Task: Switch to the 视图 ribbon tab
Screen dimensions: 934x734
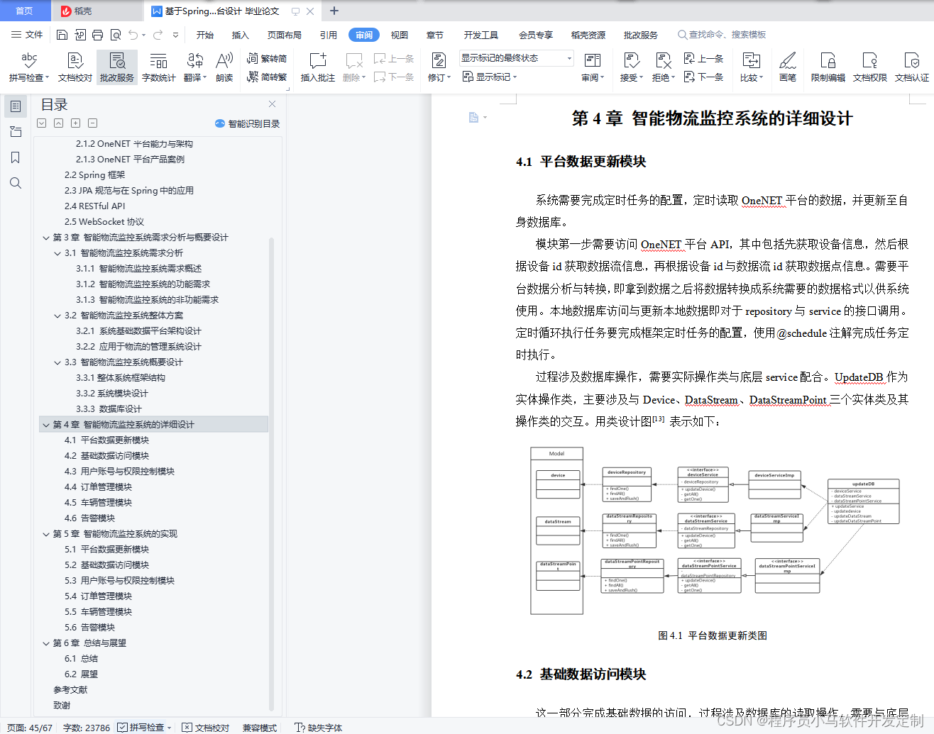Action: (400, 35)
